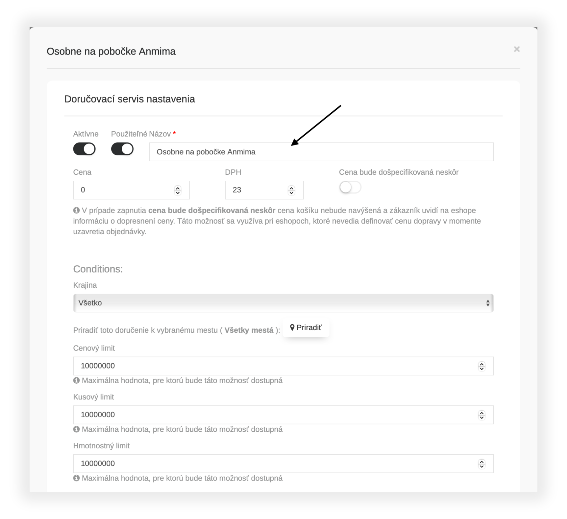Click the Kusový limit field
Image resolution: width=567 pixels, height=519 pixels.
283,415
